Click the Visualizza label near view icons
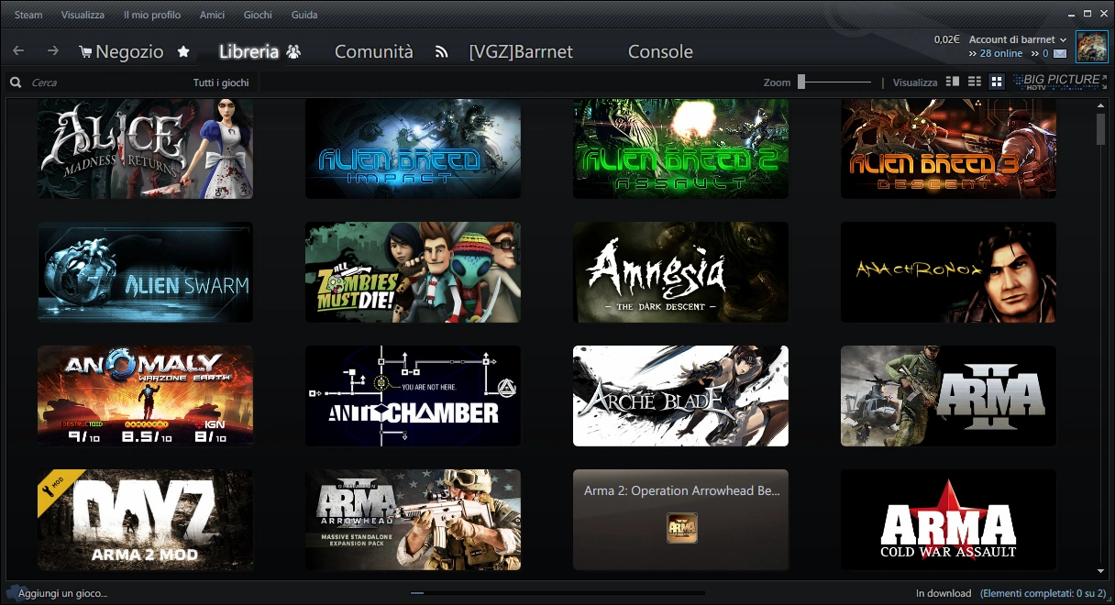This screenshot has width=1115, height=605. [915, 82]
